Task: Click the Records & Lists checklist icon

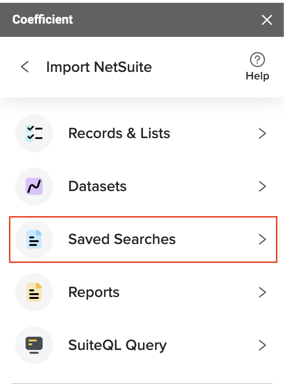Action: 34,133
